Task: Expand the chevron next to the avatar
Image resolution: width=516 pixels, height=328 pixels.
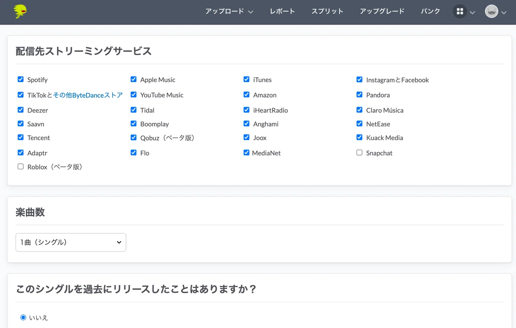Action: point(504,12)
